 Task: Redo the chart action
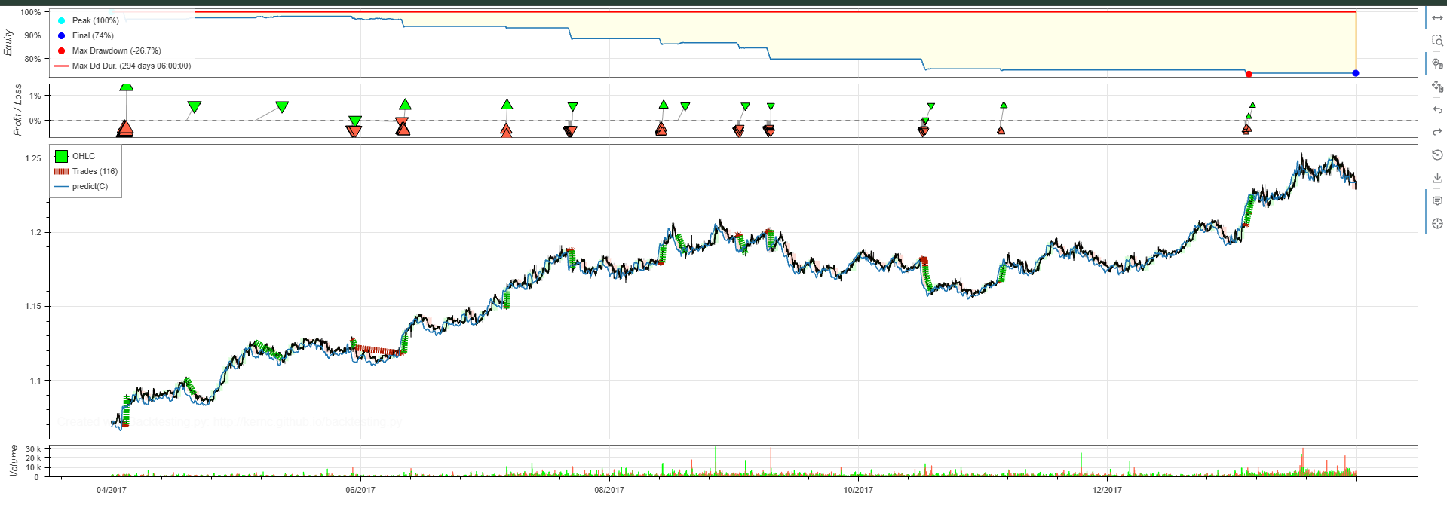(1437, 133)
